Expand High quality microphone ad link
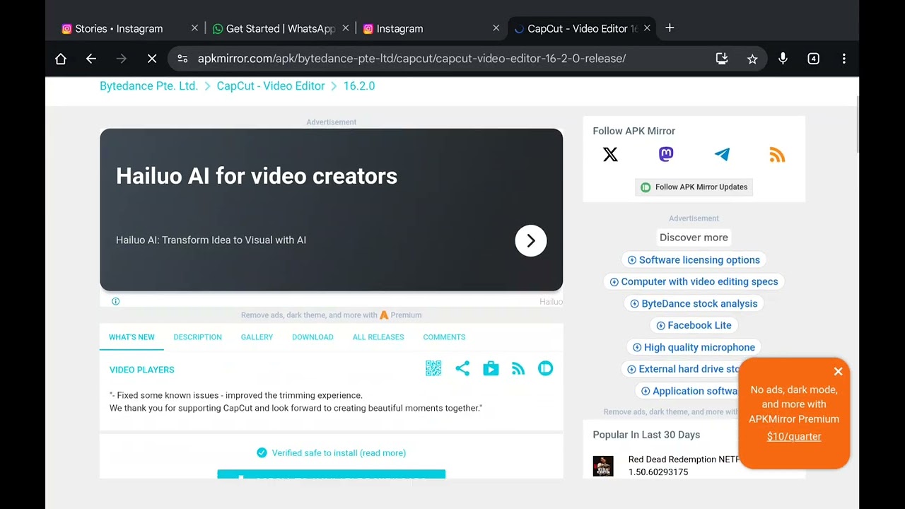The width and height of the screenshot is (905, 509). tap(694, 347)
